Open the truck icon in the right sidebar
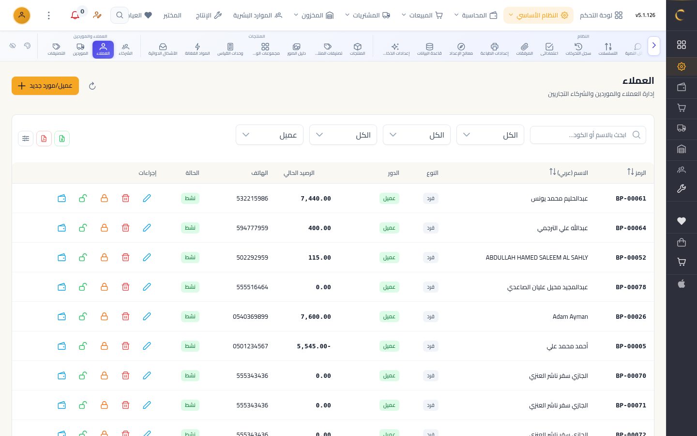Viewport: 697px width, 436px height. [x=682, y=128]
